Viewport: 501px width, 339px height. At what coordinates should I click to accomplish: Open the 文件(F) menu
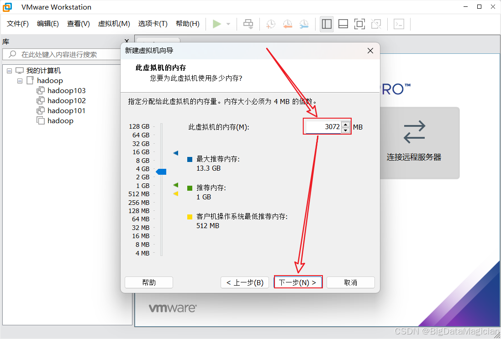[17, 24]
